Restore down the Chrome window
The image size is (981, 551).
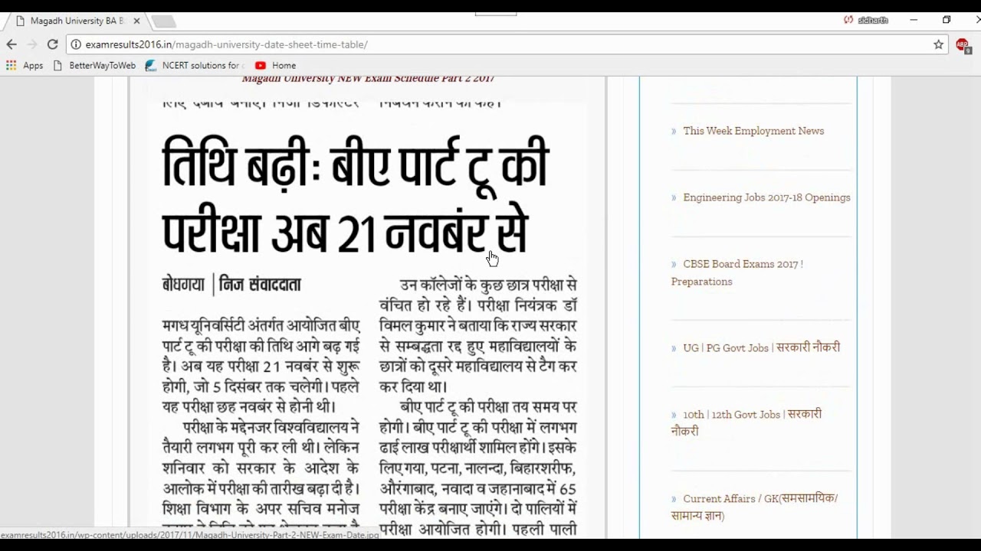coord(947,20)
